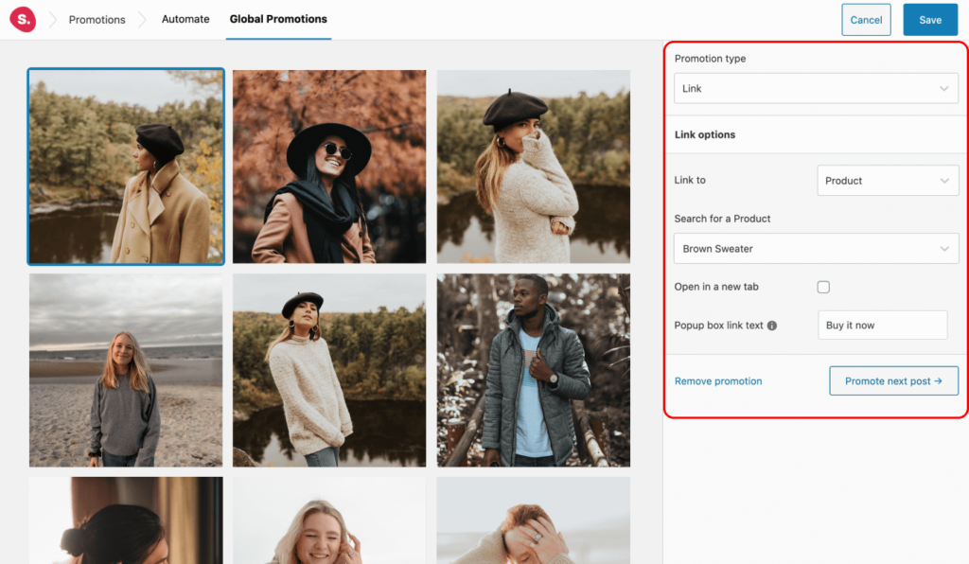
Task: Open the Link to dropdown set to Product
Action: pos(888,181)
